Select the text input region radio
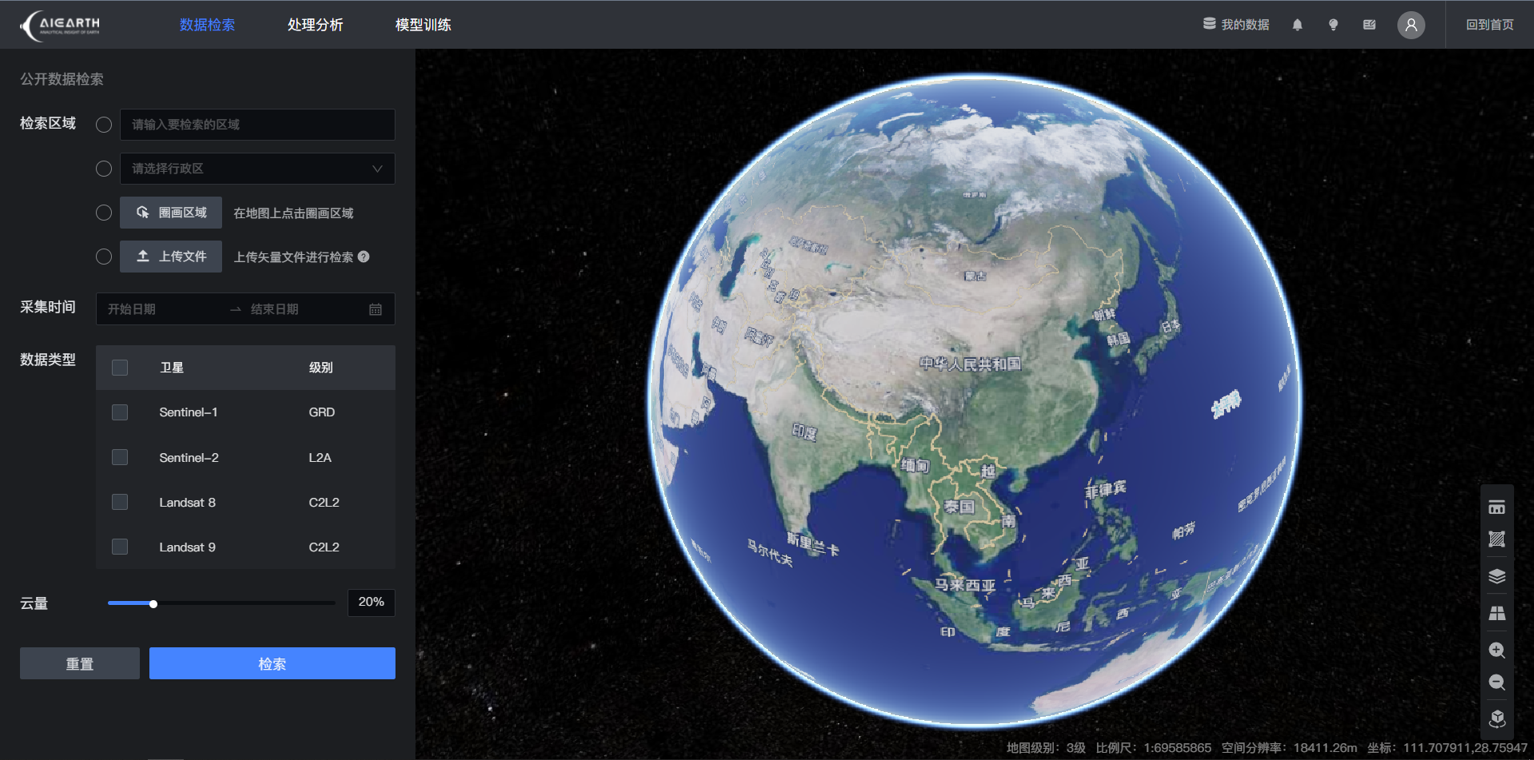Screen dimensions: 1534x760 104,125
